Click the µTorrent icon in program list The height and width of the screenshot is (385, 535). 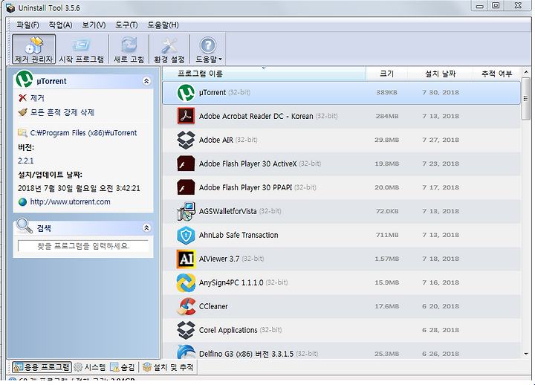click(186, 92)
